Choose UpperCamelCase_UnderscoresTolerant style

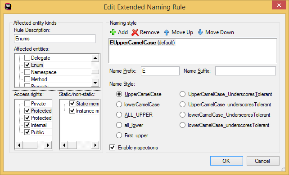click(182, 94)
